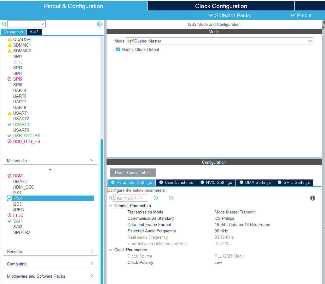Screen dimensions: 325x284
Task: Collapse the Clock Parameters group
Action: pos(111,250)
